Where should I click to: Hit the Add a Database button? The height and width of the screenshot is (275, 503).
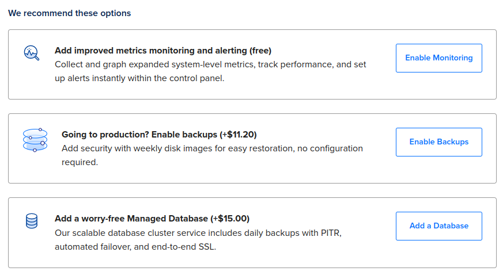pos(438,226)
